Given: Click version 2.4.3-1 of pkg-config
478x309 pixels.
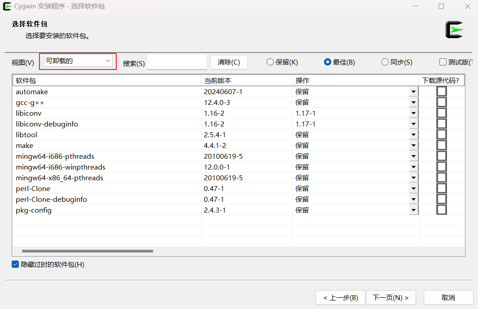Looking at the screenshot, I should 215,210.
